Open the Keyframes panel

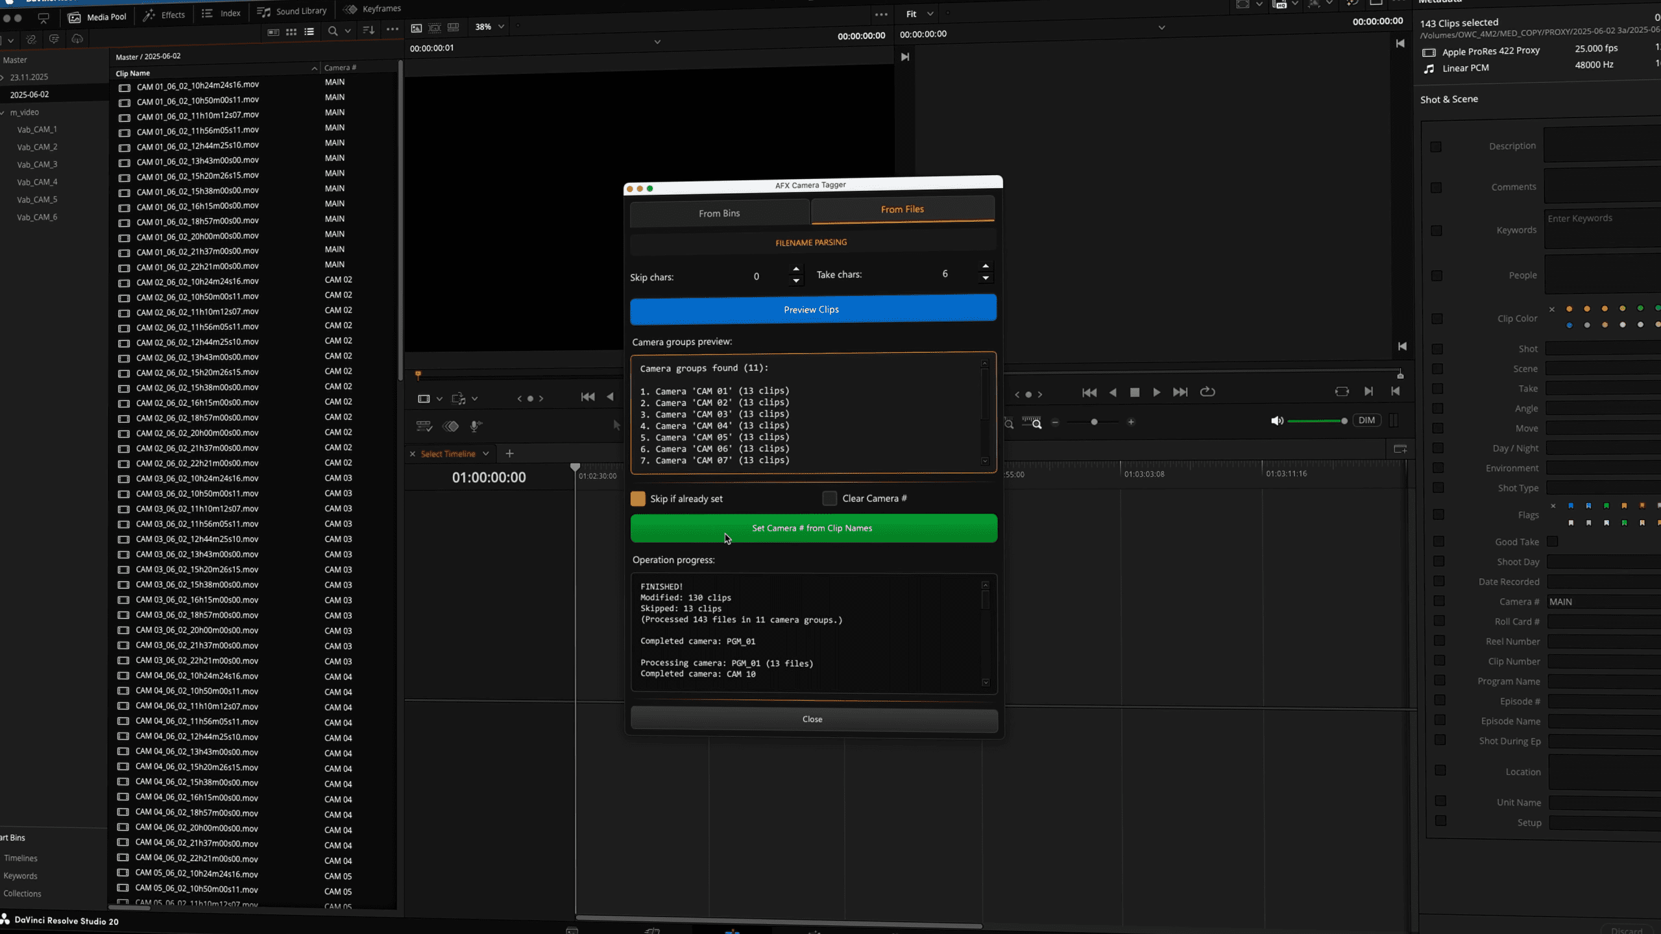(372, 8)
